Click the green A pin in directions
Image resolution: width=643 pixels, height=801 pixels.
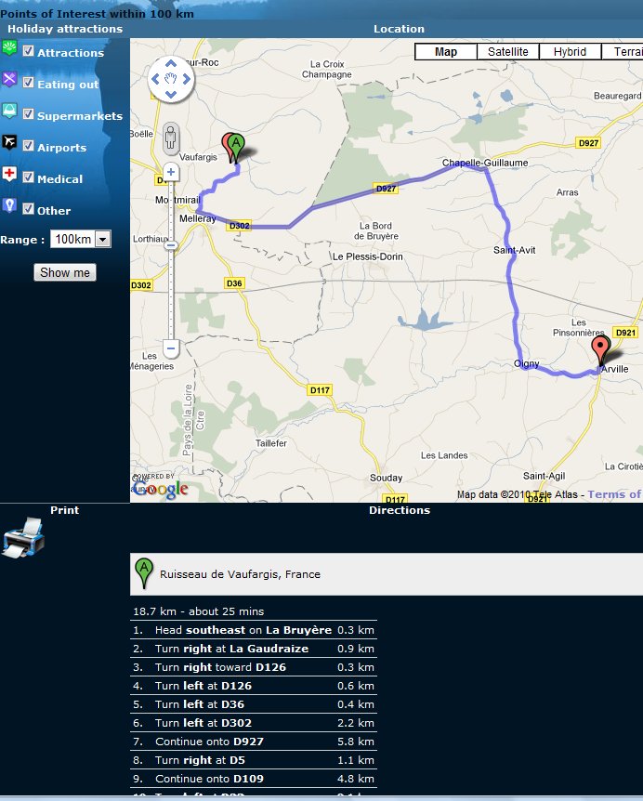coord(144,573)
